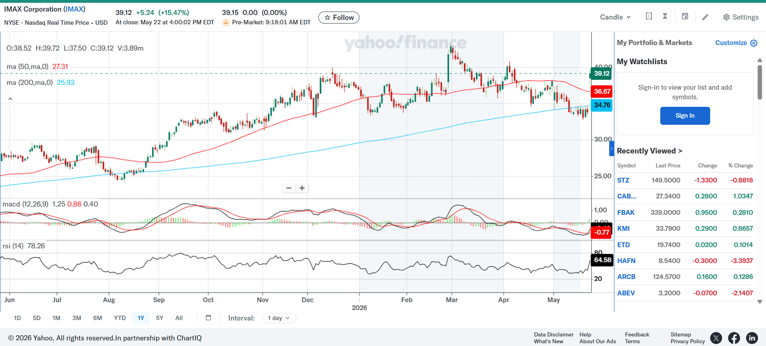The width and height of the screenshot is (766, 346).
Task: Collapse indicator legend with up chevron
Action: coord(10,99)
